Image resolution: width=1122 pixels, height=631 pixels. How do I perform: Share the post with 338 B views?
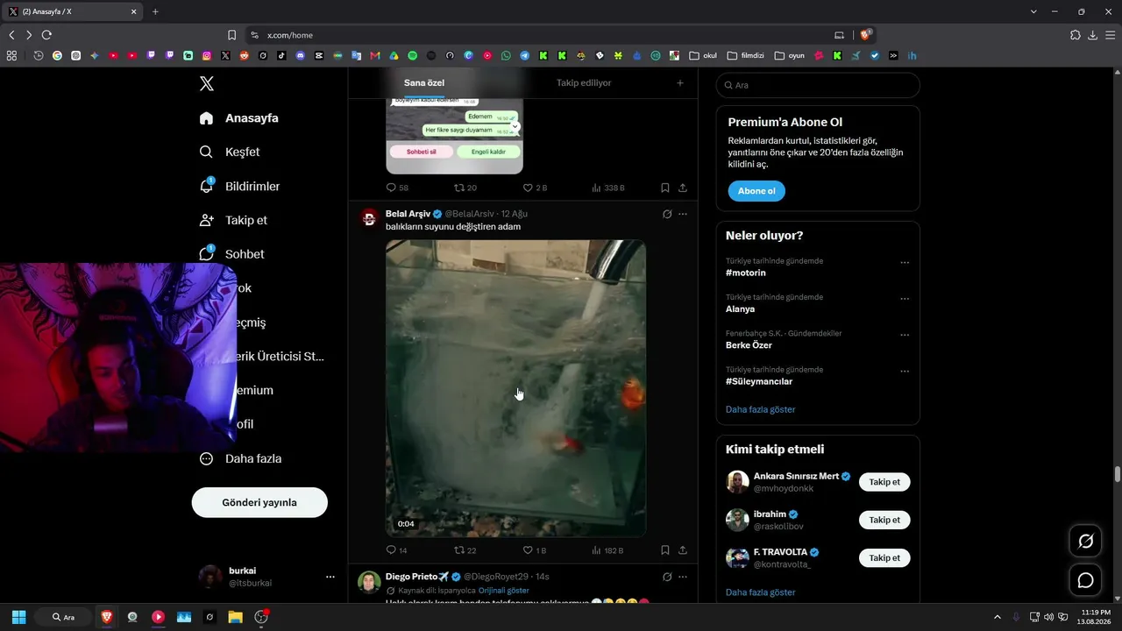pyautogui.click(x=683, y=188)
